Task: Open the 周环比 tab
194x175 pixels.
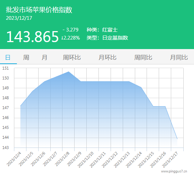Action: pos(72,57)
